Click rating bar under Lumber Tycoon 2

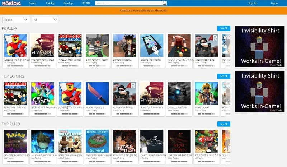[124, 66]
